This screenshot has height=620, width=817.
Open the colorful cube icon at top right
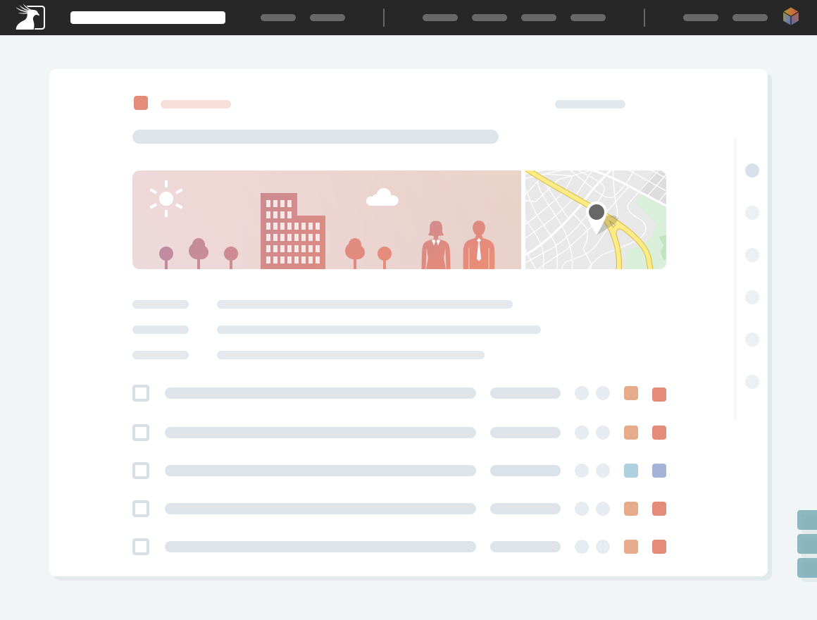coord(791,16)
